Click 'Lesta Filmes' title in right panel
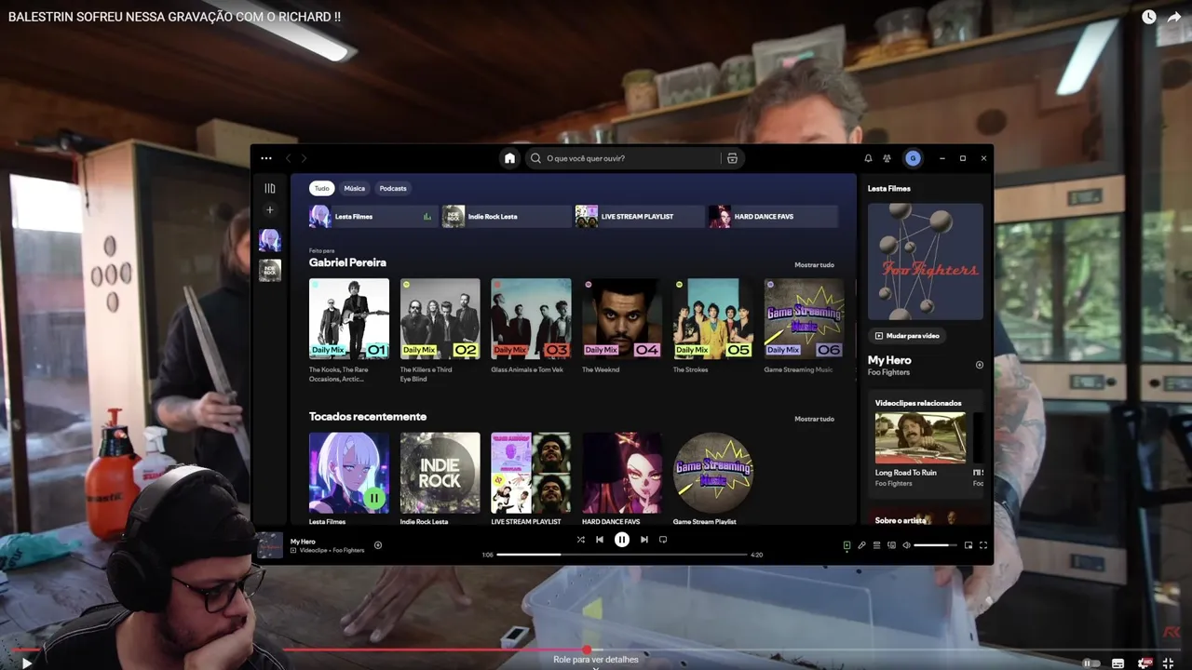Image resolution: width=1192 pixels, height=670 pixels. click(x=889, y=188)
